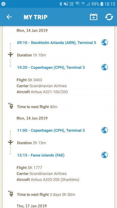Open 10:20 Copenhagen (CPH) Terminal 3 link

click(51, 67)
